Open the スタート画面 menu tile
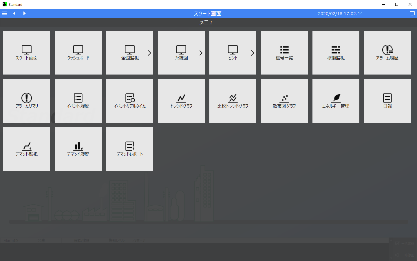The image size is (417, 261). [x=27, y=53]
